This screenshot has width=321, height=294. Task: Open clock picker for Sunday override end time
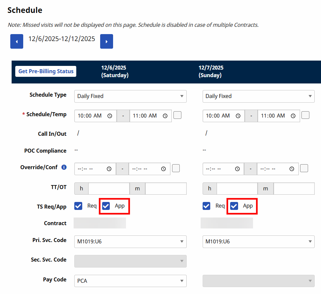292,169
